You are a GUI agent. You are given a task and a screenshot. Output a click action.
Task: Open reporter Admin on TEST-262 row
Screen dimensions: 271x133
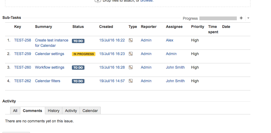146,81
